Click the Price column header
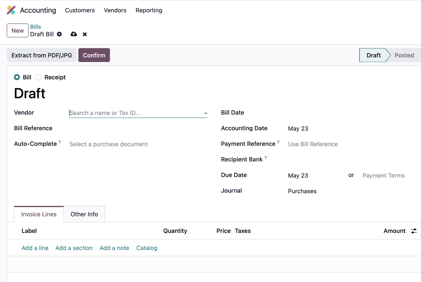421x282 pixels. pyautogui.click(x=223, y=231)
